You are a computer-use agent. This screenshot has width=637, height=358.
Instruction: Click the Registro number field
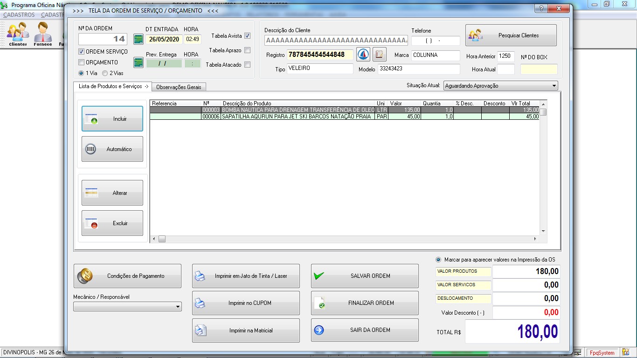[320, 55]
